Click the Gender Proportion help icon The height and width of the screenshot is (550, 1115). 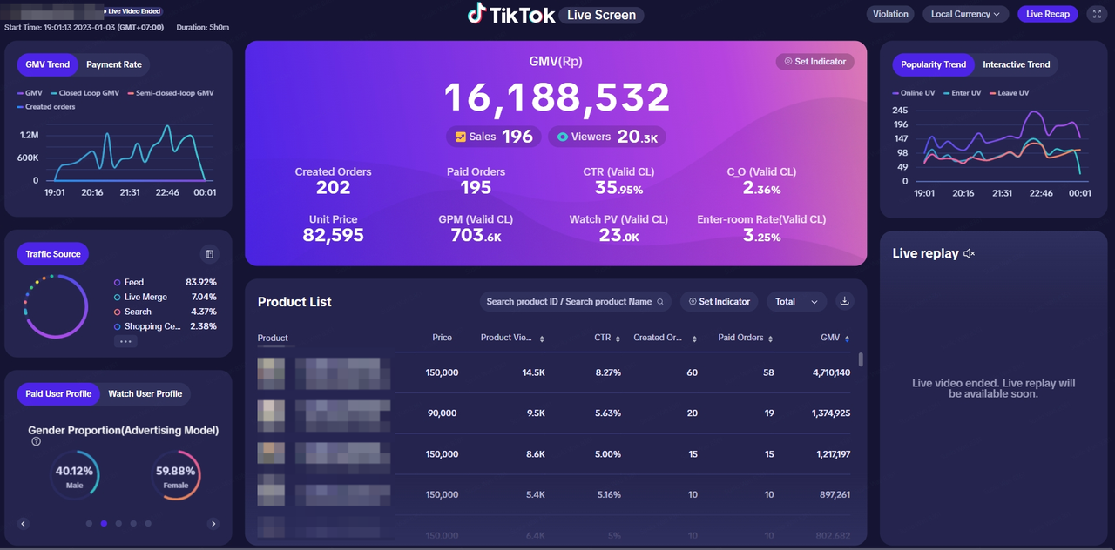[x=36, y=442]
